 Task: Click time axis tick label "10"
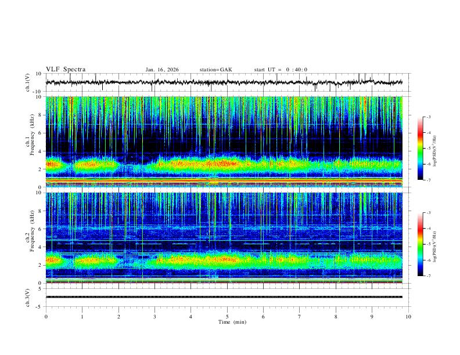click(x=408, y=317)
